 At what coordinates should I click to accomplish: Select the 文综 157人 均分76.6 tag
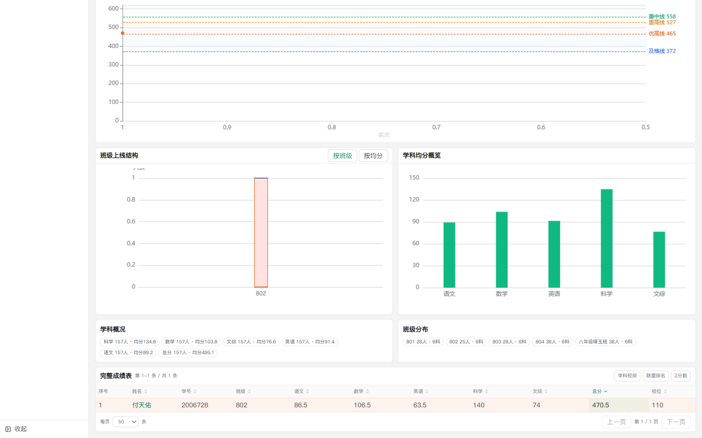[x=251, y=342]
